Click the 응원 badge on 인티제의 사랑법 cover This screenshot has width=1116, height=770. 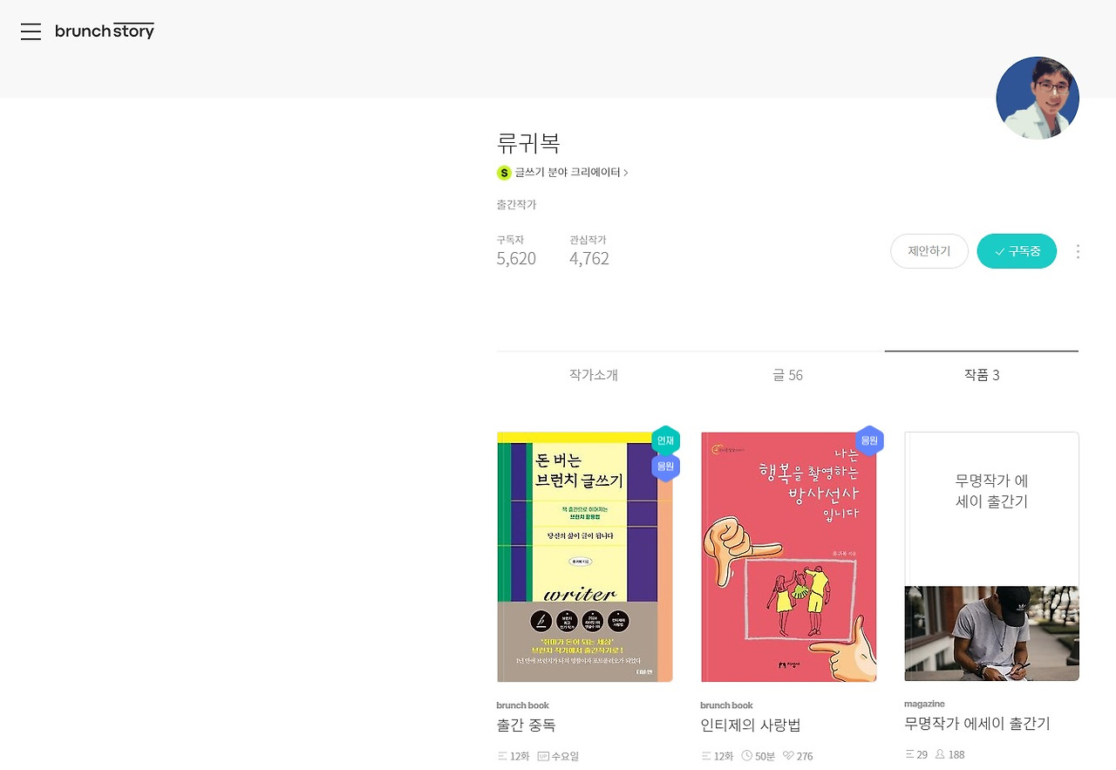click(869, 440)
